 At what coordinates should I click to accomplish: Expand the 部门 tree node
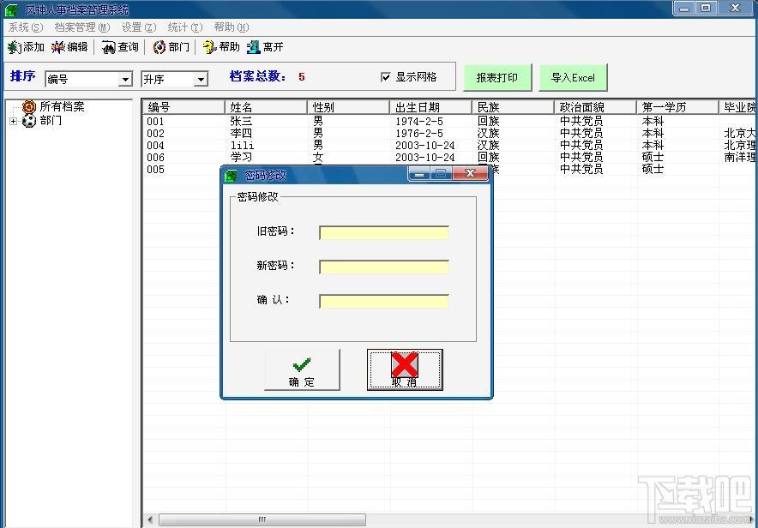pos(14,121)
